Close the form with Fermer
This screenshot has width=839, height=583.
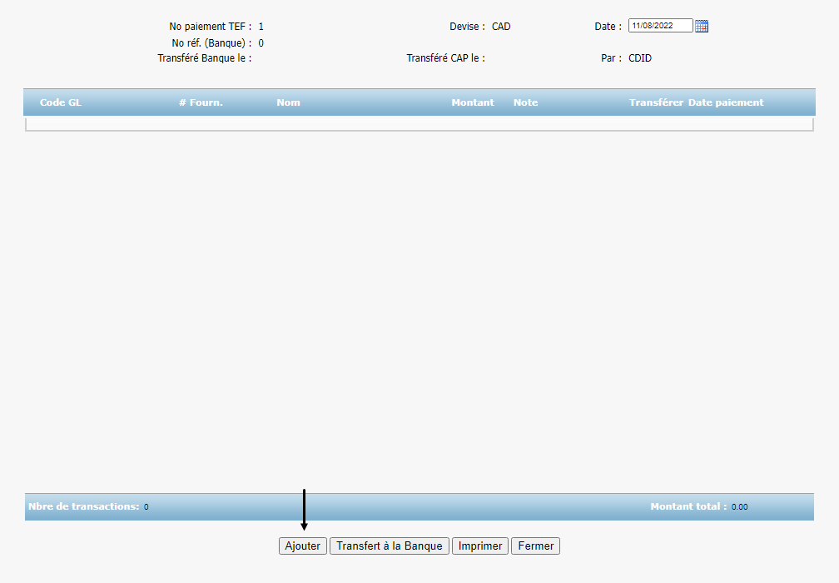(535, 546)
